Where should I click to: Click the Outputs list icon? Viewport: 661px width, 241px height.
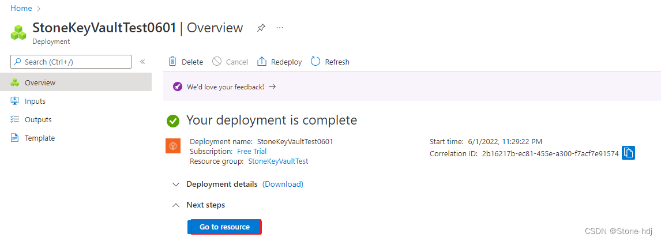pos(15,120)
